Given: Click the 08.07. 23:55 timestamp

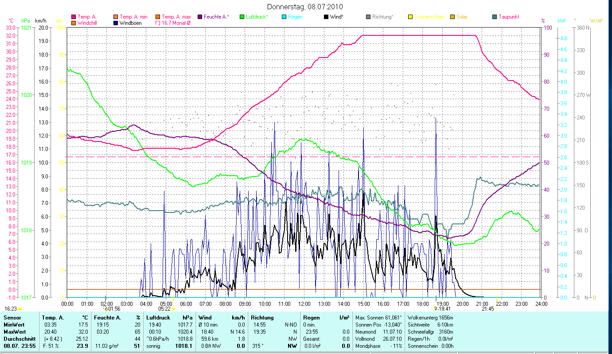Looking at the screenshot, I should (20, 346).
